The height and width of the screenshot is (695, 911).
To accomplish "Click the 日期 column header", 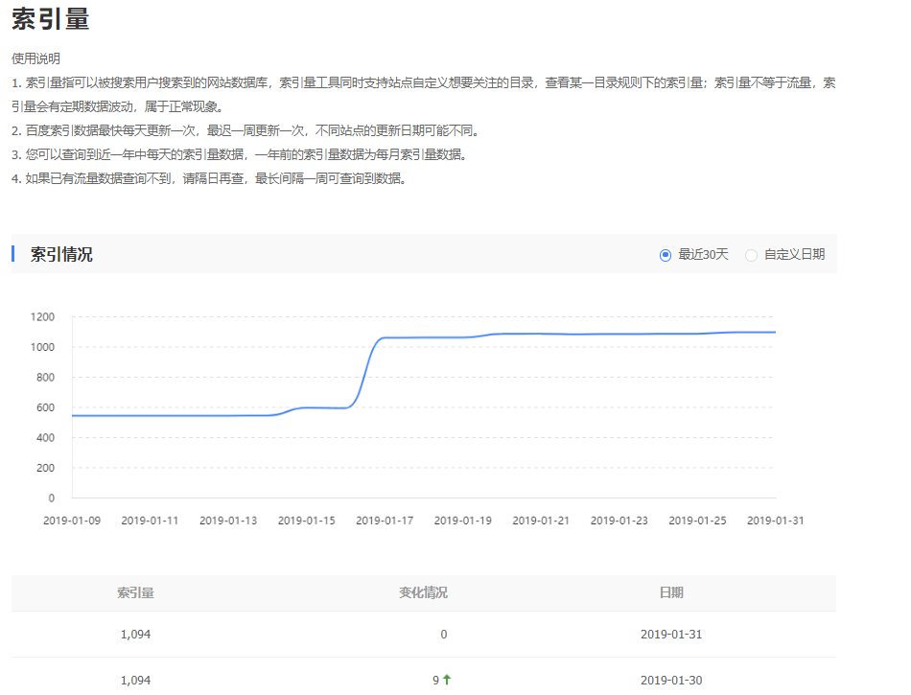I will [671, 593].
